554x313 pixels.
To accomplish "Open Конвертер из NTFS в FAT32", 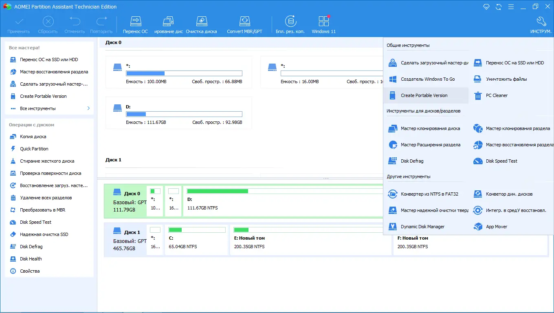I will 426,194.
